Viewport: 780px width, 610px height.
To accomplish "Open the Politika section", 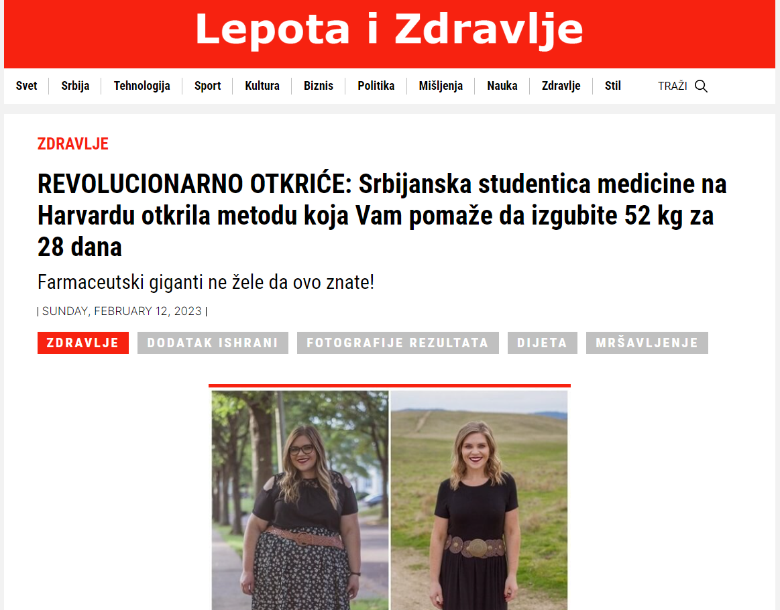I will pyautogui.click(x=376, y=86).
